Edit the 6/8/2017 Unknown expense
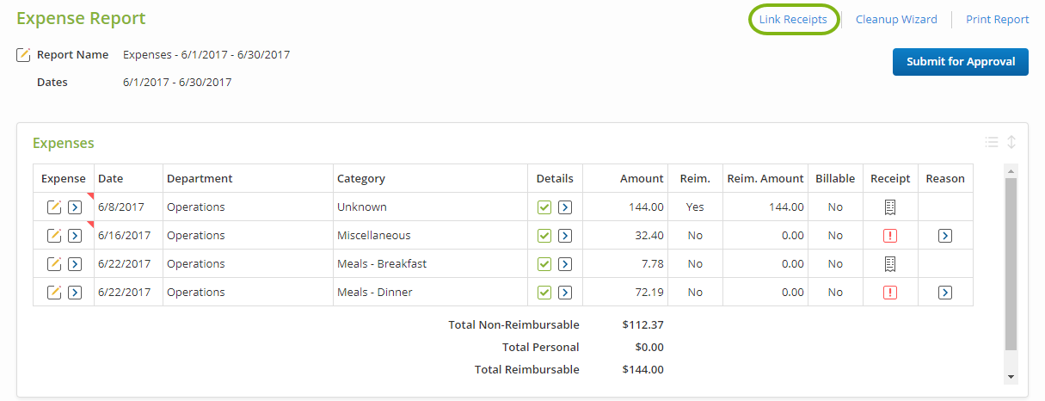The image size is (1045, 401). [x=54, y=207]
